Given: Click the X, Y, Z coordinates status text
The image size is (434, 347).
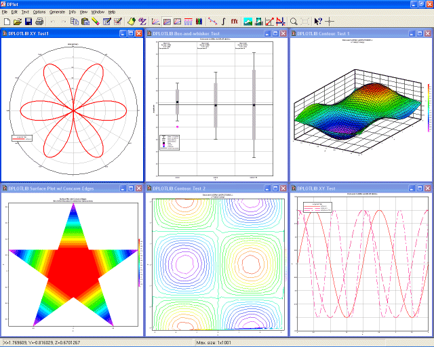Looking at the screenshot, I should pyautogui.click(x=42, y=343).
